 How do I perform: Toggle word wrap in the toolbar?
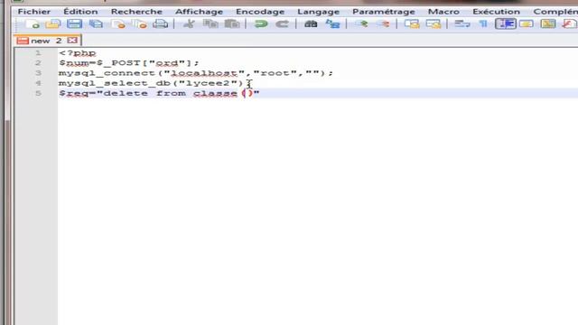pos(461,24)
